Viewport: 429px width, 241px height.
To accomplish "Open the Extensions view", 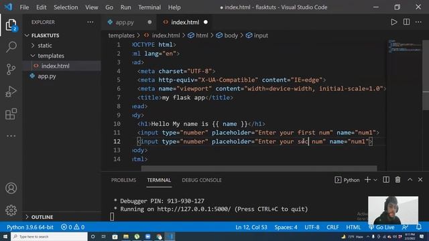I will pos(11,114).
